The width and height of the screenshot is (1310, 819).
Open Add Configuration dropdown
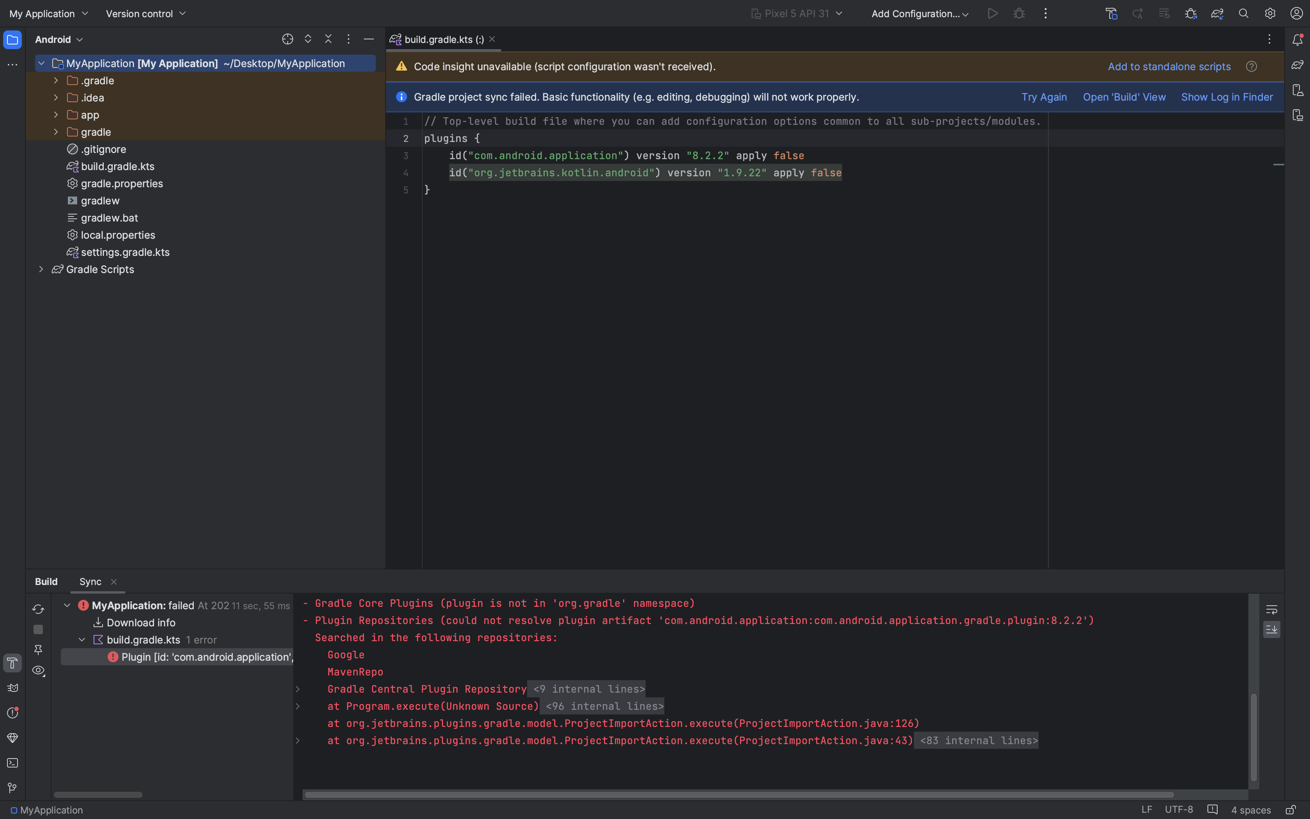click(920, 14)
